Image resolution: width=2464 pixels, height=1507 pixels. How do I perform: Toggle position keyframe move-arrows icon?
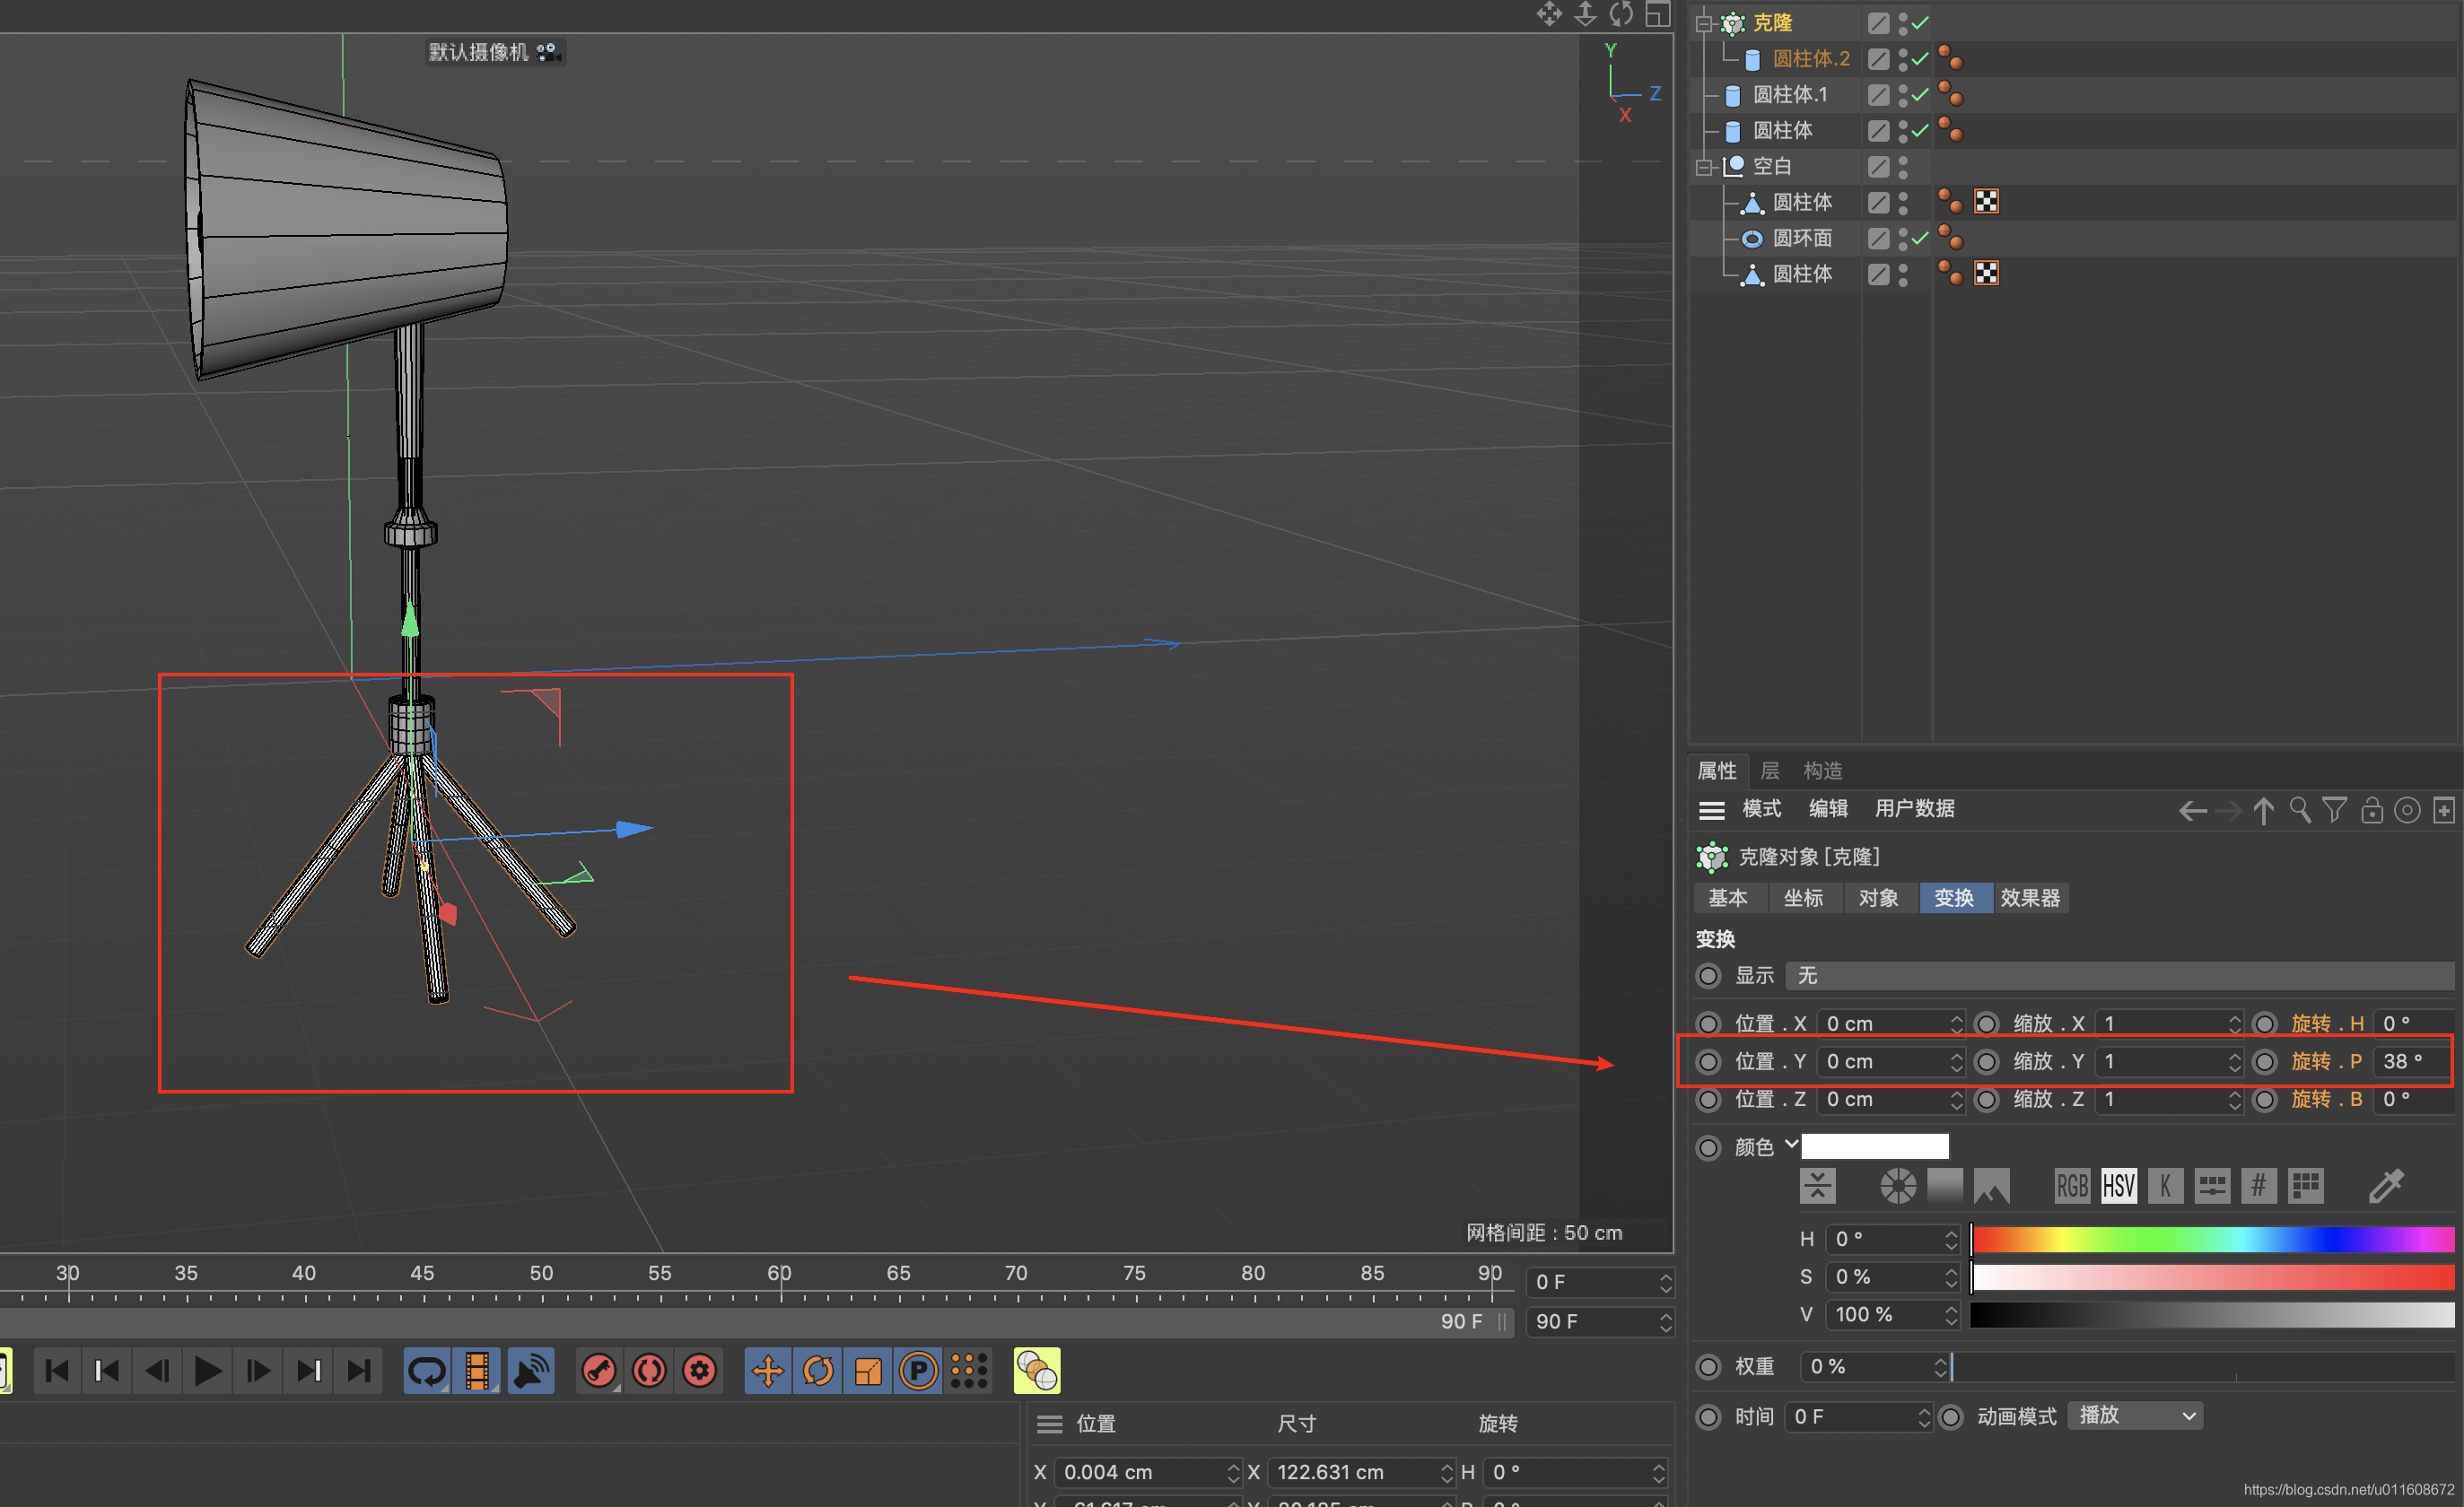click(x=768, y=1370)
